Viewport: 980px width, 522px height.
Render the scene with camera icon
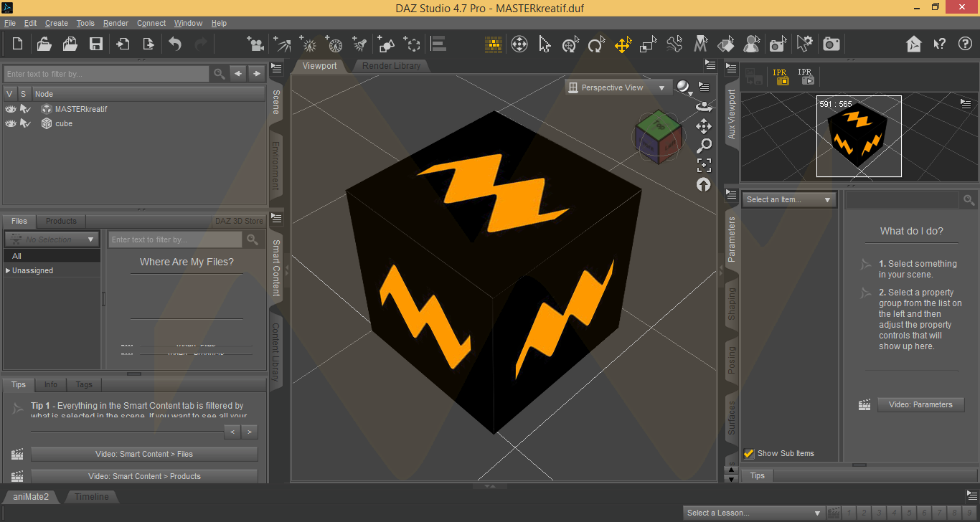coord(831,44)
